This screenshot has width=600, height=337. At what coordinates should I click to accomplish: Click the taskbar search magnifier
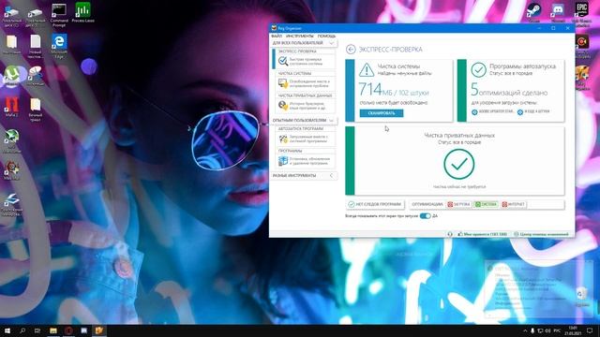(x=22, y=330)
